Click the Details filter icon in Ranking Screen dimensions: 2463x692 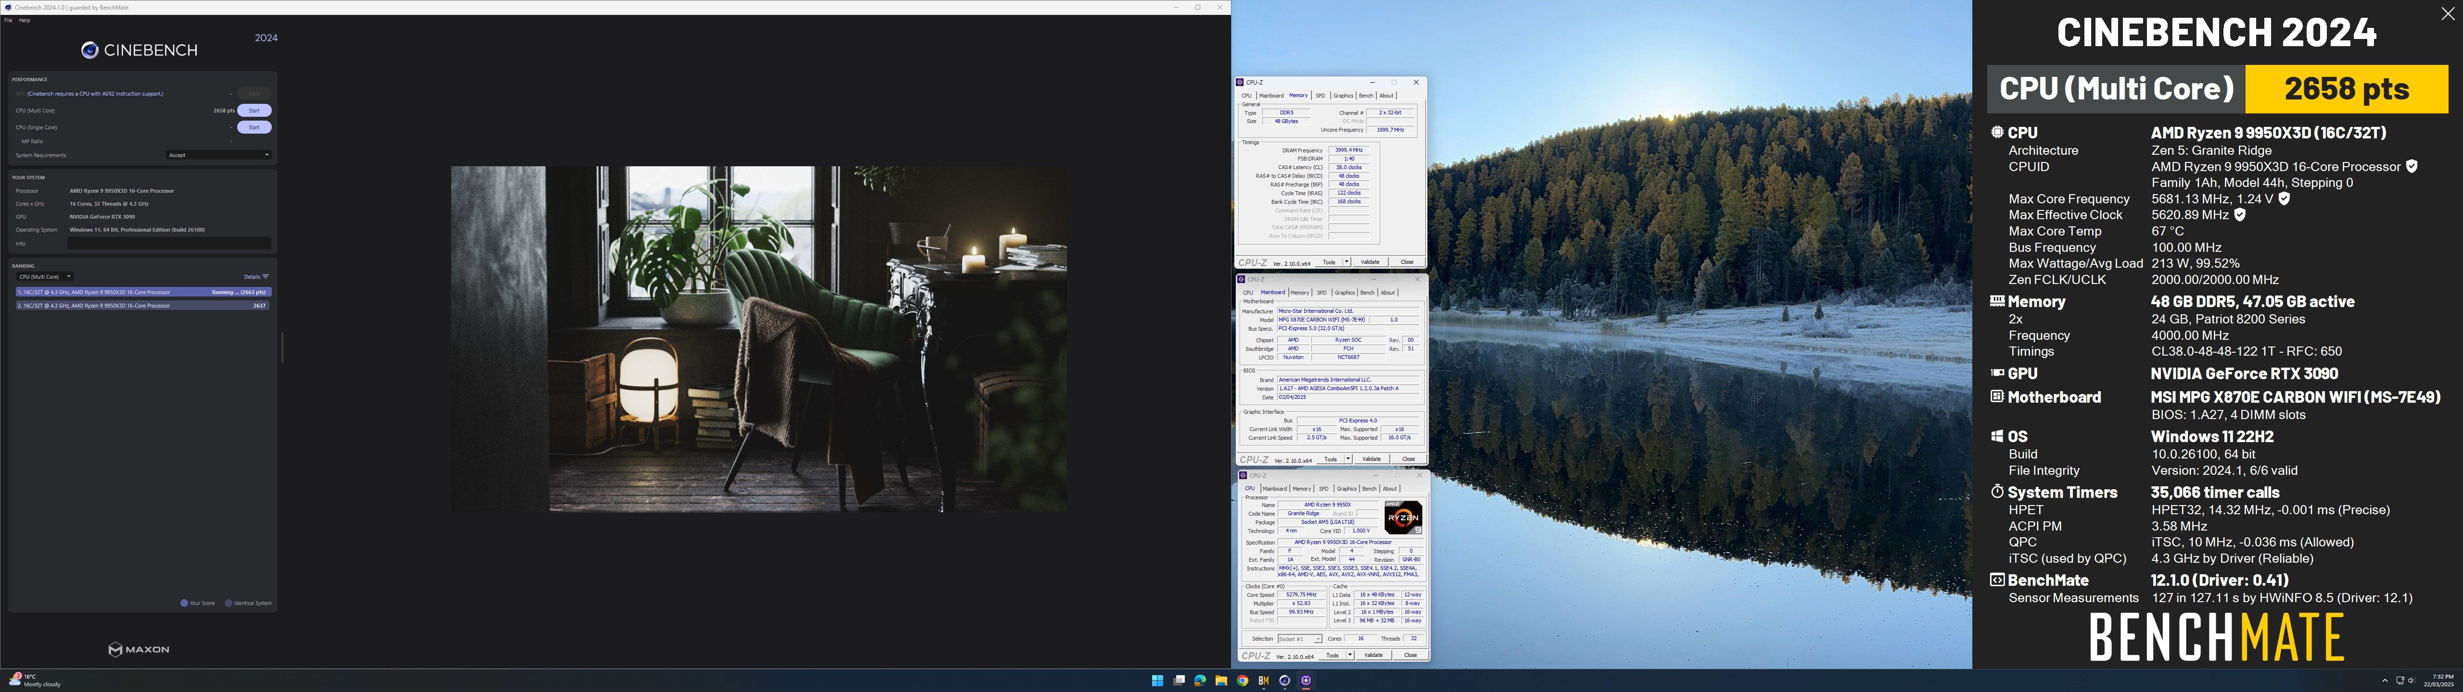(266, 277)
